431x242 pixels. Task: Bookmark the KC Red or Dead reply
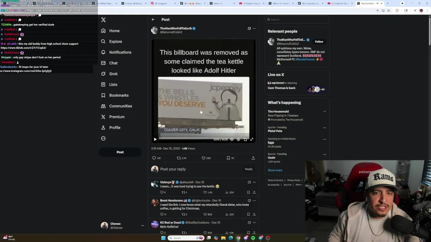click(x=248, y=232)
